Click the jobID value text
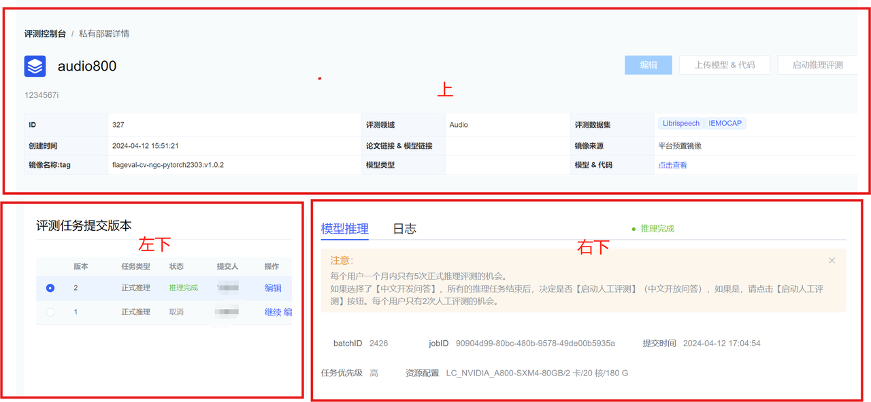The width and height of the screenshot is (871, 402). pyautogui.click(x=535, y=344)
